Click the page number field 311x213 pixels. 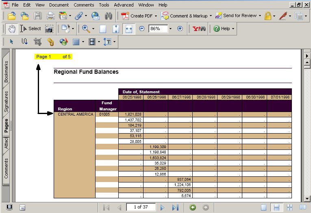coord(141,207)
